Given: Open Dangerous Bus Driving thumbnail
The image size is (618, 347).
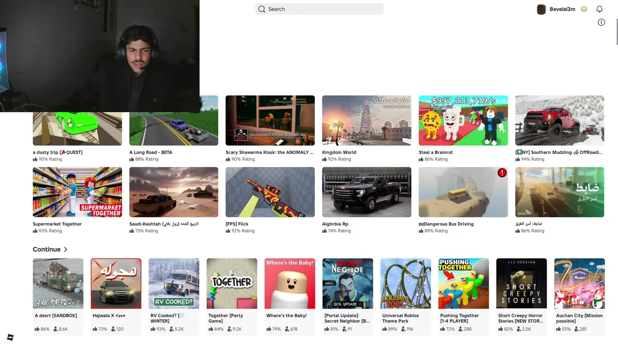Looking at the screenshot, I should [x=463, y=192].
